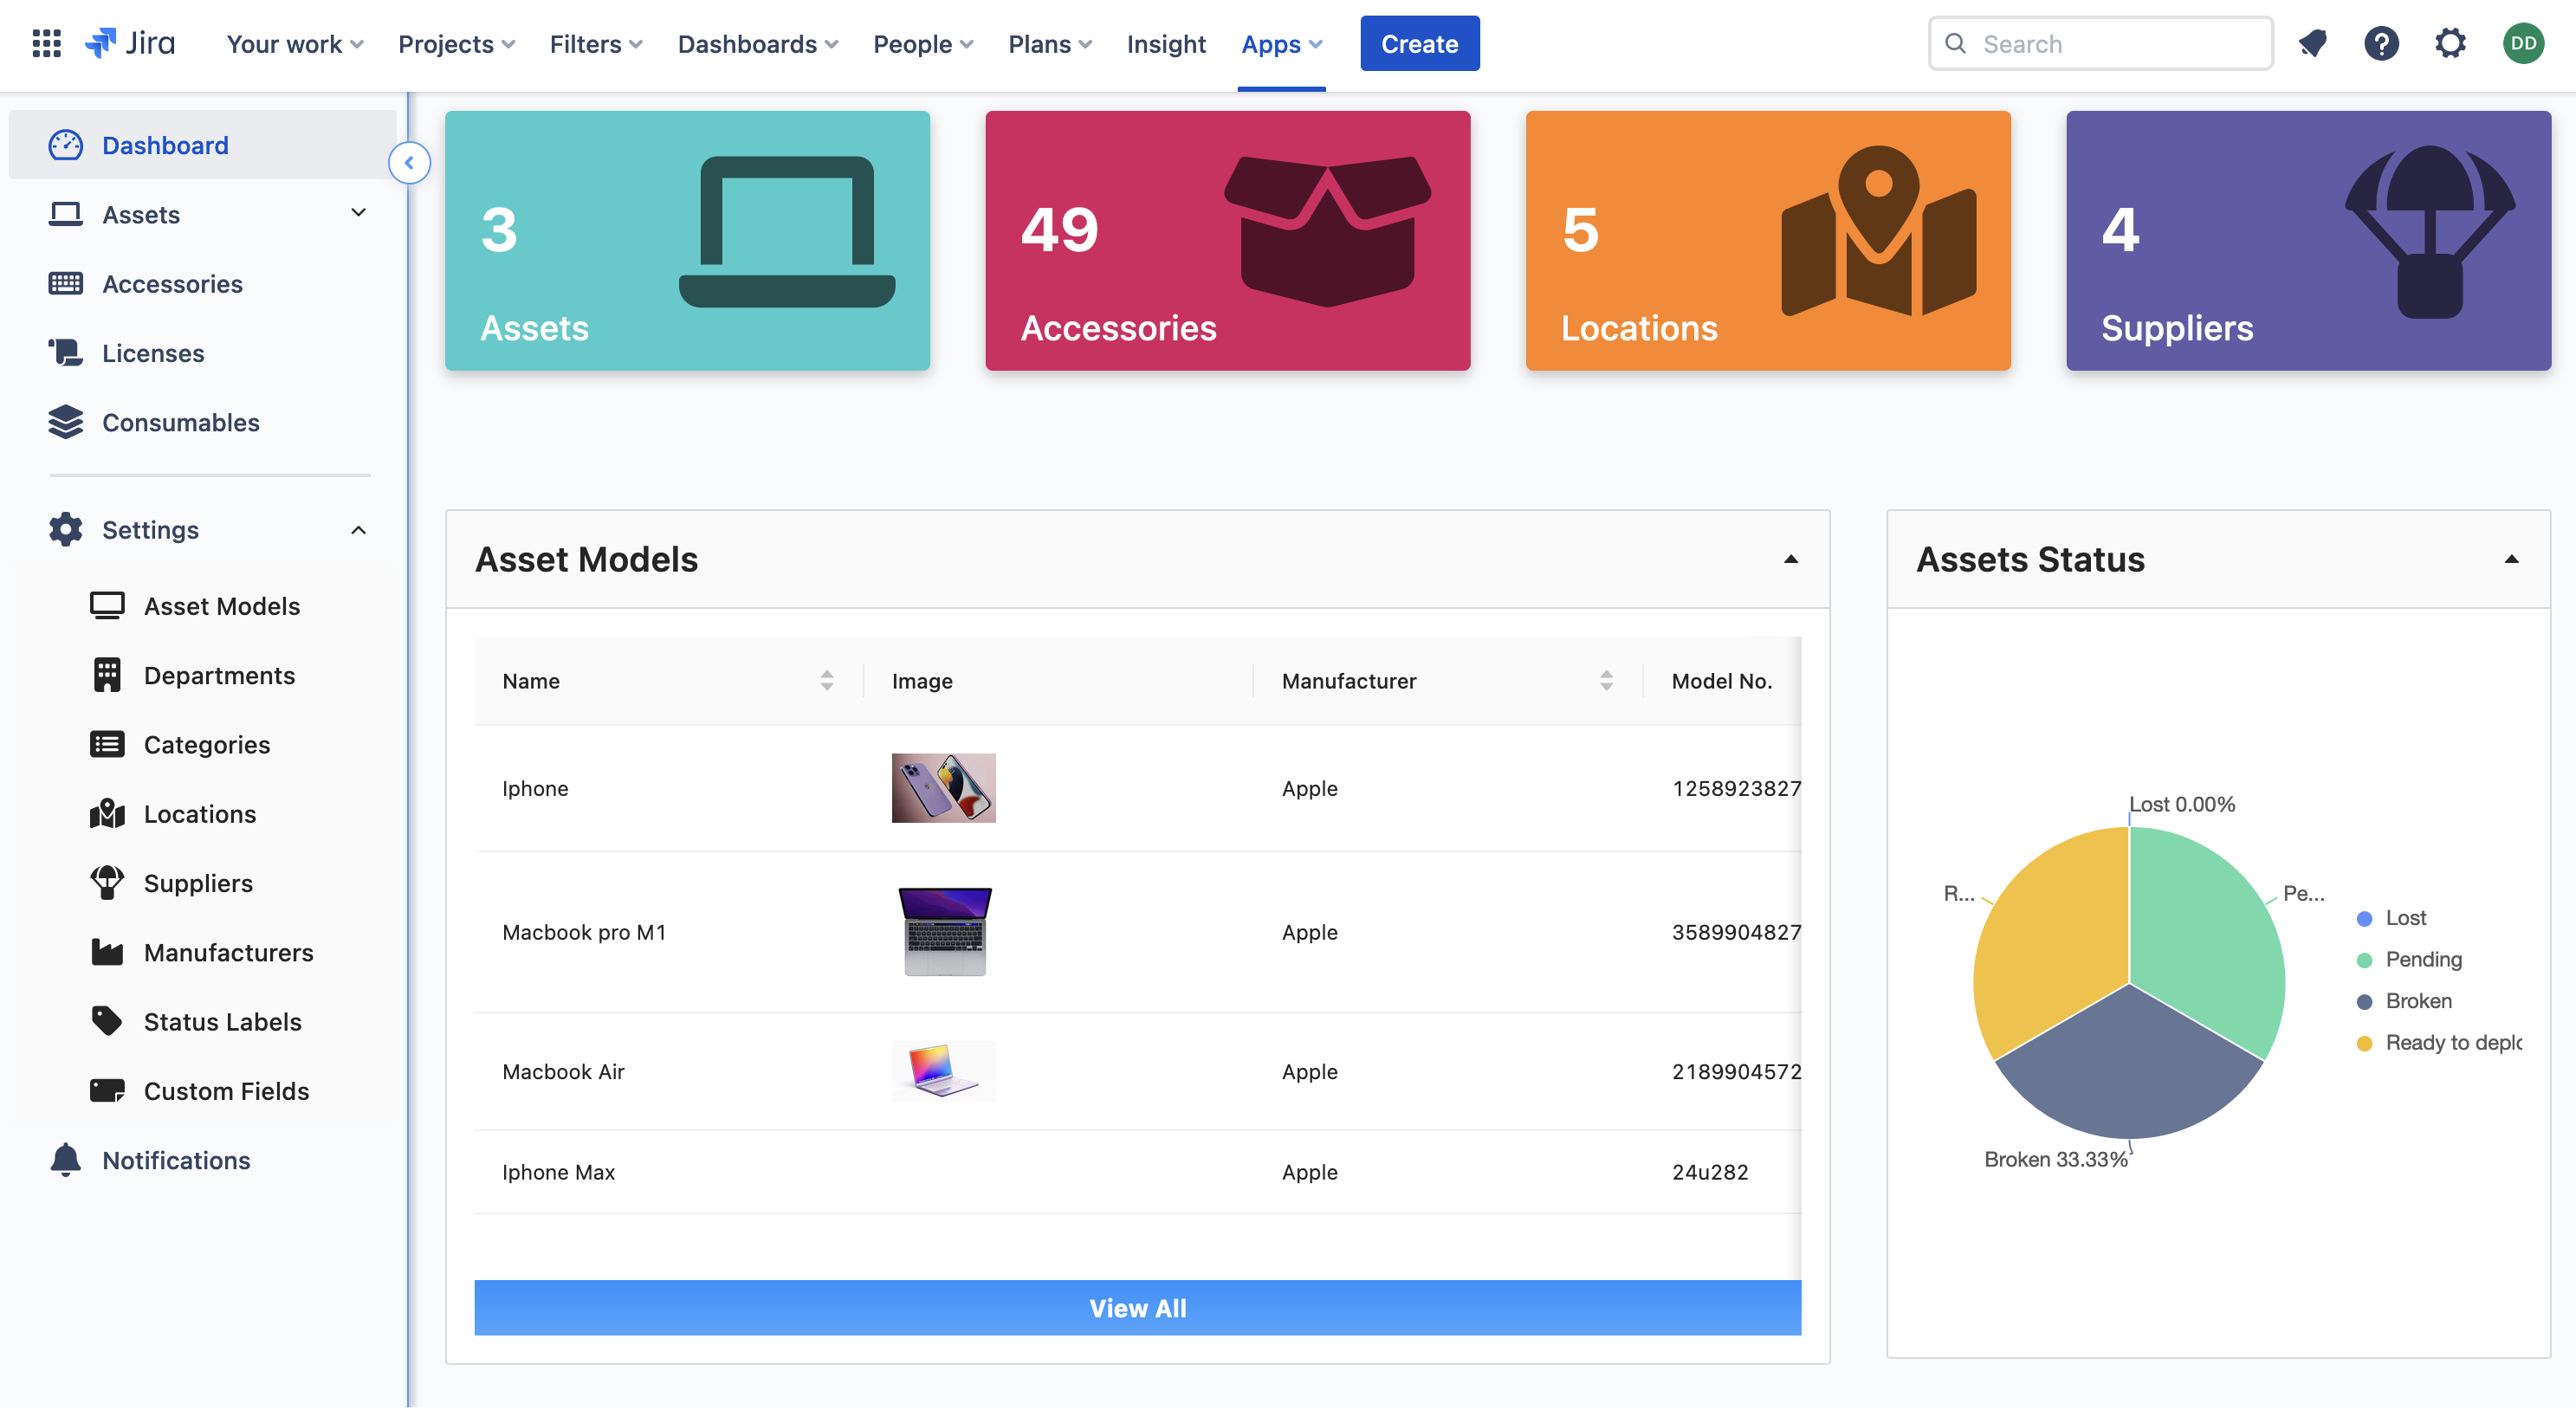This screenshot has height=1410, width=2576.
Task: Collapse the Asset Models panel
Action: pyautogui.click(x=1790, y=560)
